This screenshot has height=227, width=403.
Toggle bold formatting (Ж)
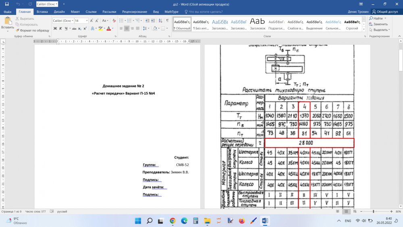click(x=55, y=28)
